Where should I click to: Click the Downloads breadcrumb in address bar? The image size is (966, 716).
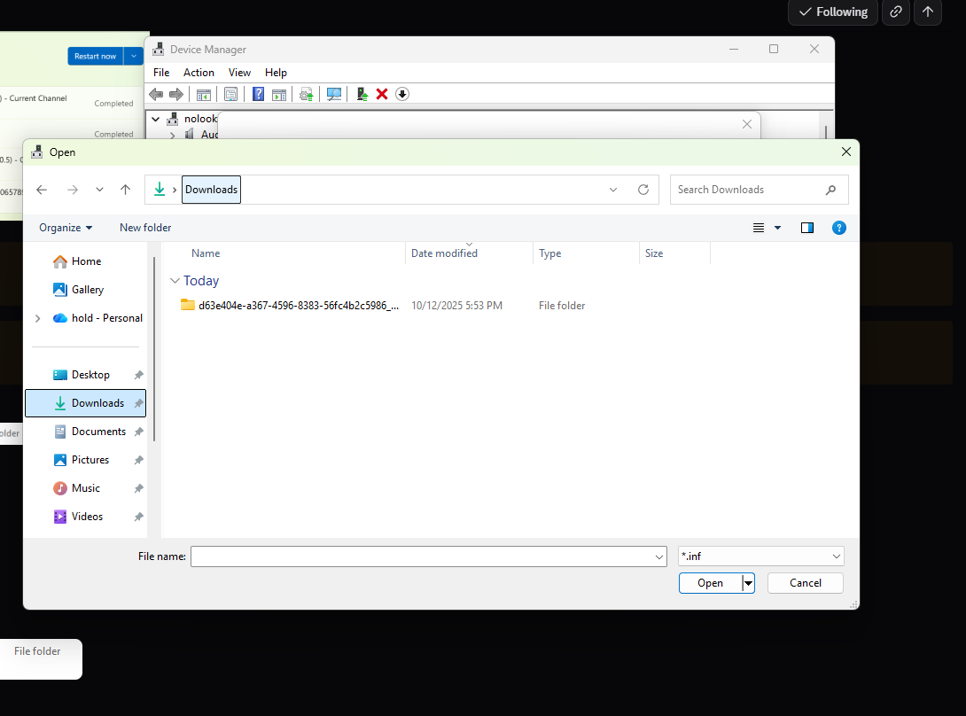coord(211,190)
